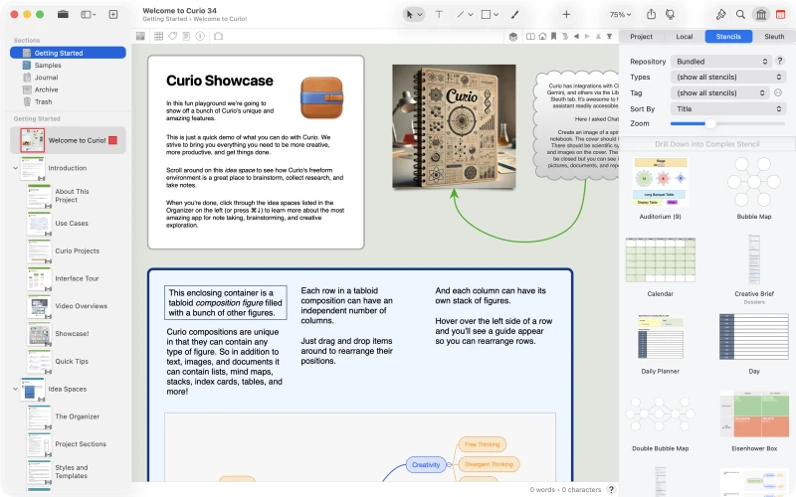Collapse the Introduction tree item
796x497 pixels.
click(15, 168)
